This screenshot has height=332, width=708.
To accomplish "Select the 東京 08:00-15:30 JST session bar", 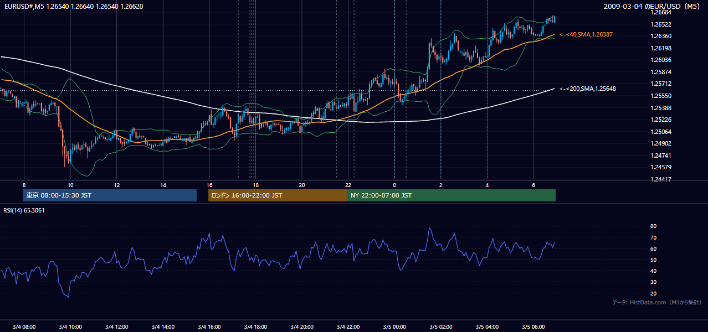I will pyautogui.click(x=110, y=195).
